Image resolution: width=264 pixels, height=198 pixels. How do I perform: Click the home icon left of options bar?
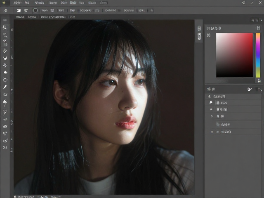pyautogui.click(x=5, y=11)
